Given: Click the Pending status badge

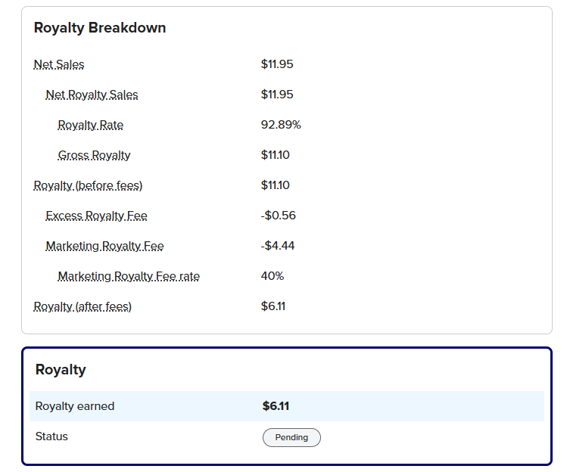Looking at the screenshot, I should 291,437.
